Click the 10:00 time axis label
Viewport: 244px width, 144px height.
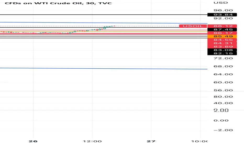pyautogui.click(x=199, y=141)
